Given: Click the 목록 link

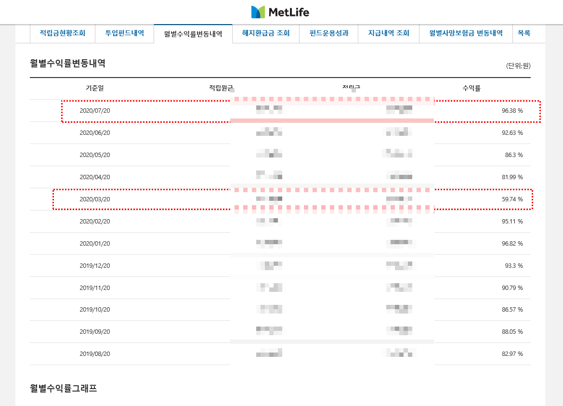Looking at the screenshot, I should point(524,33).
